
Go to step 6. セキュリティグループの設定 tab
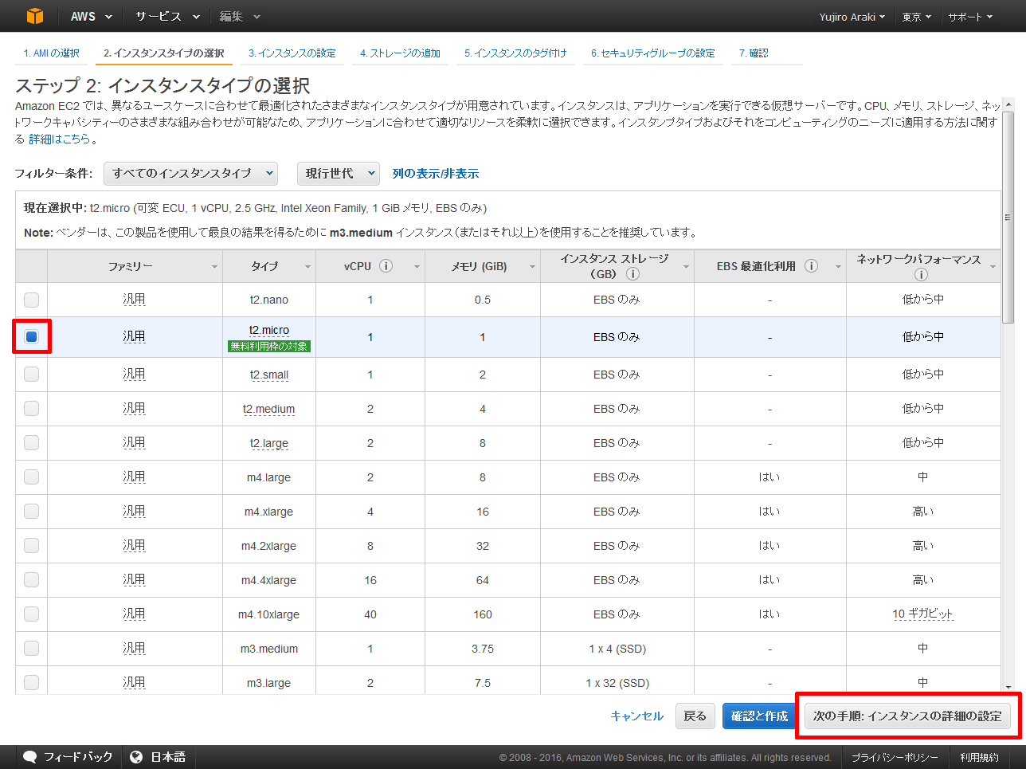(653, 53)
